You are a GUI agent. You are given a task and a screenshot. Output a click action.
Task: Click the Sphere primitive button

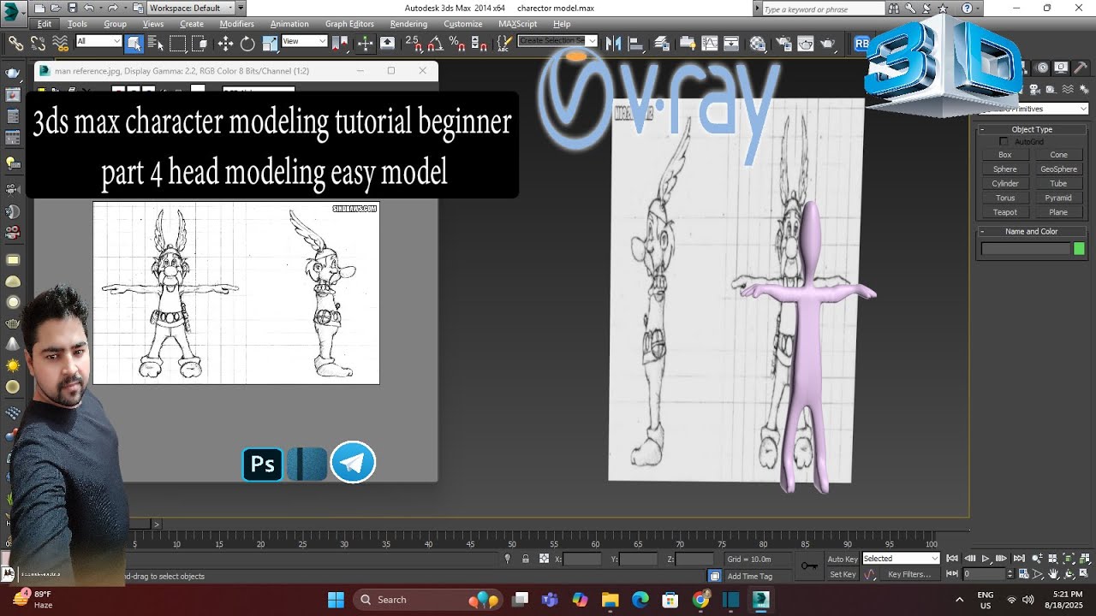[x=1005, y=169]
